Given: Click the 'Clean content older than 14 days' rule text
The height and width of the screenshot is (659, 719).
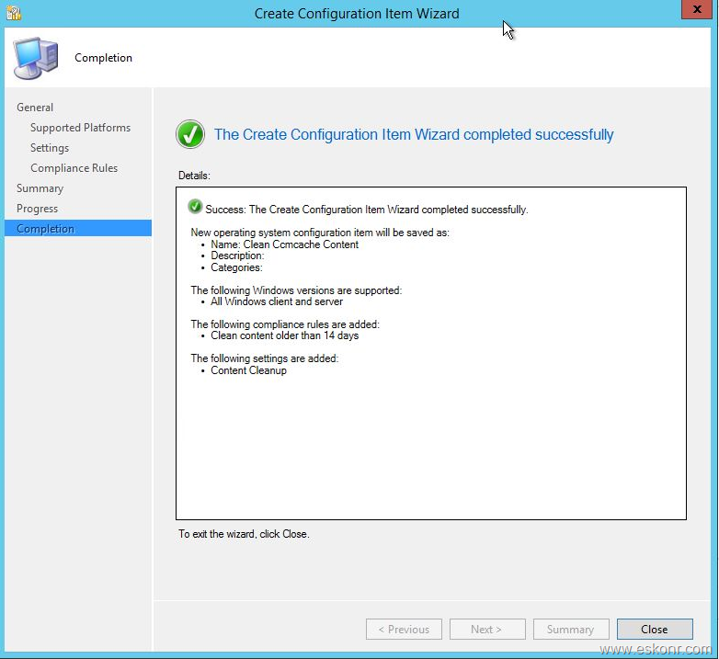Looking at the screenshot, I should (x=284, y=335).
